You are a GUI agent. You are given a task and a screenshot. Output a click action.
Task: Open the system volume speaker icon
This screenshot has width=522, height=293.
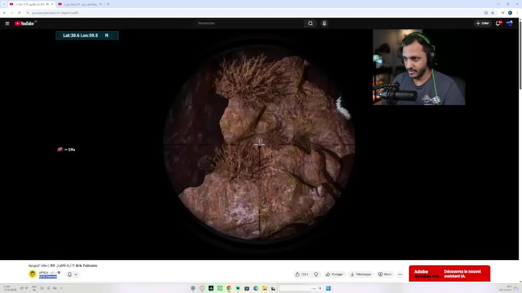[x=22, y=288]
